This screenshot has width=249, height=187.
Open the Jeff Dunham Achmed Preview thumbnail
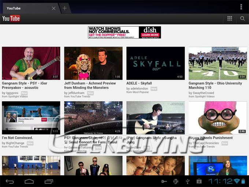pyautogui.click(x=93, y=63)
